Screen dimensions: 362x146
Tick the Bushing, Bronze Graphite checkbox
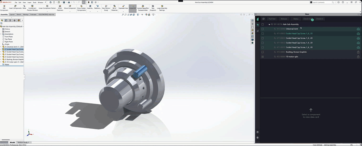[263, 52]
